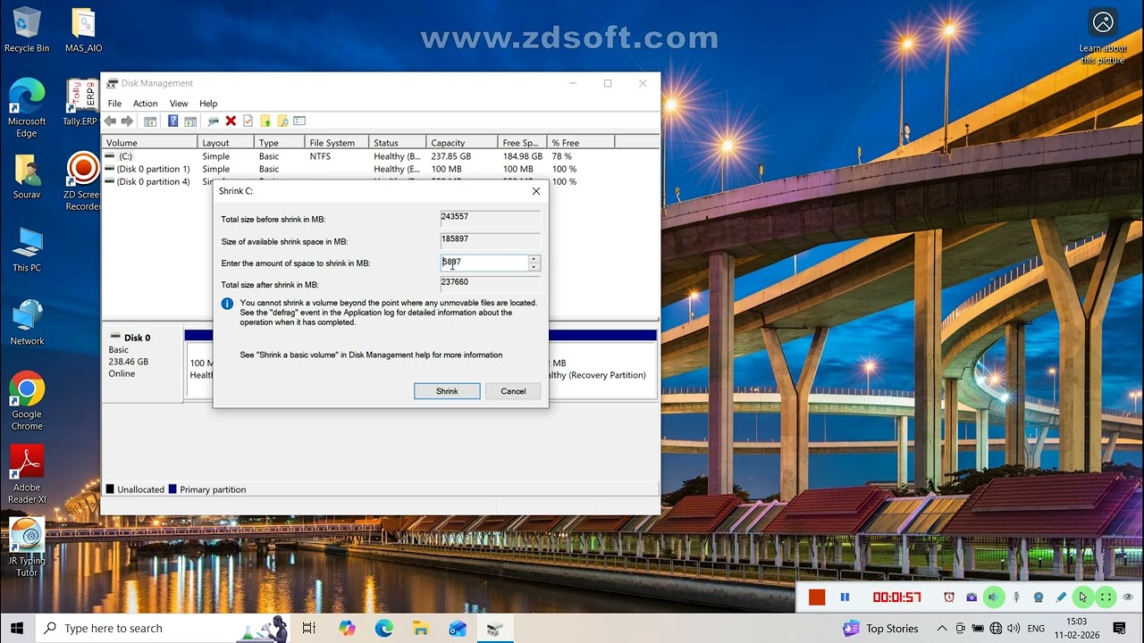Screen dimensions: 1144x643
Task: Open Sourav user folder on desktop
Action: (x=27, y=177)
